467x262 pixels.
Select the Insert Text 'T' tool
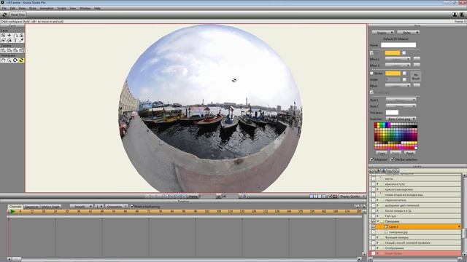(15, 40)
